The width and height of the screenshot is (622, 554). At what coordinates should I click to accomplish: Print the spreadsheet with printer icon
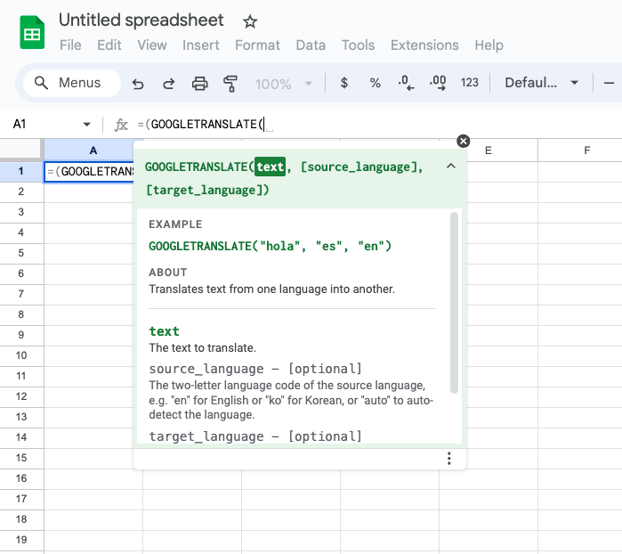(200, 83)
